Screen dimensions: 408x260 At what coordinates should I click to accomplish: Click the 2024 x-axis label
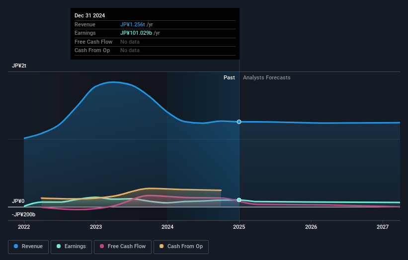point(167,227)
